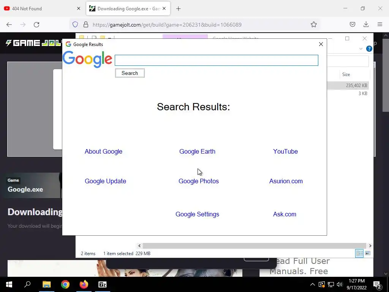Open the Firefox downloads panel

pos(366,25)
